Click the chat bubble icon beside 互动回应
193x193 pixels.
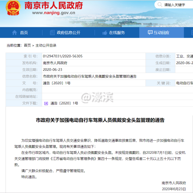pyautogui.click(x=150, y=32)
